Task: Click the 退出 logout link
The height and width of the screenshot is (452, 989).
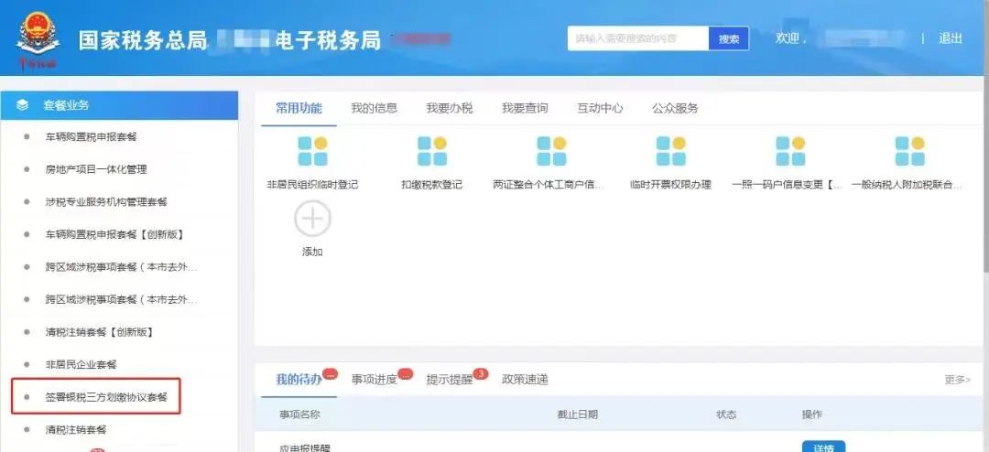Action: pyautogui.click(x=950, y=38)
